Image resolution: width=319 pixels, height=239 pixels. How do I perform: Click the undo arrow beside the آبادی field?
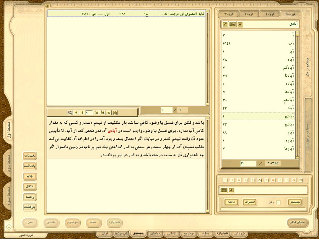point(225,24)
